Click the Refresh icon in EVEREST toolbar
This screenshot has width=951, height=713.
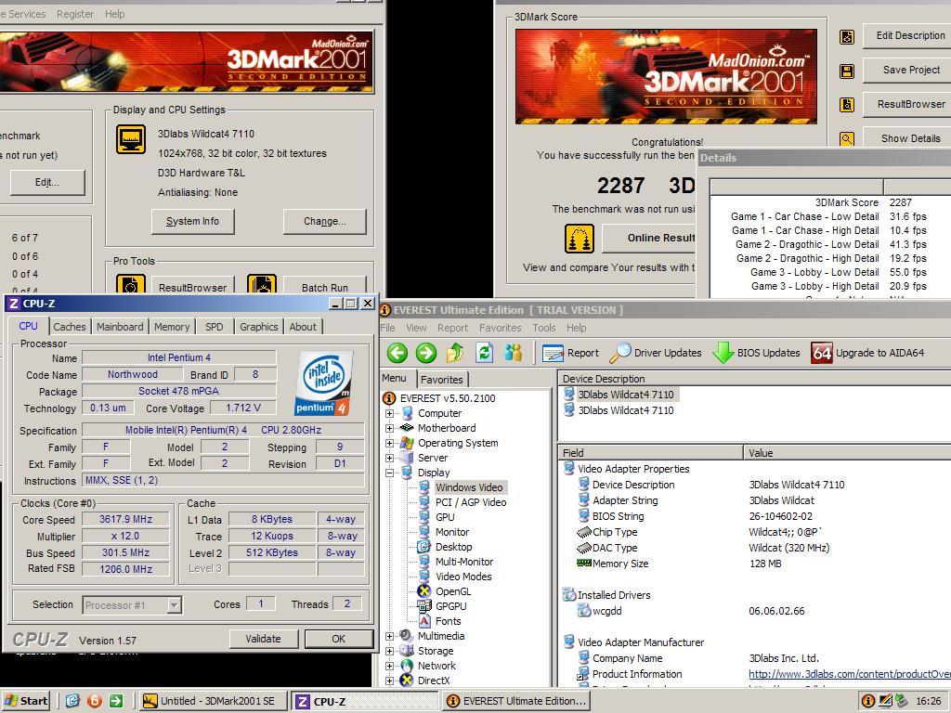tap(484, 352)
